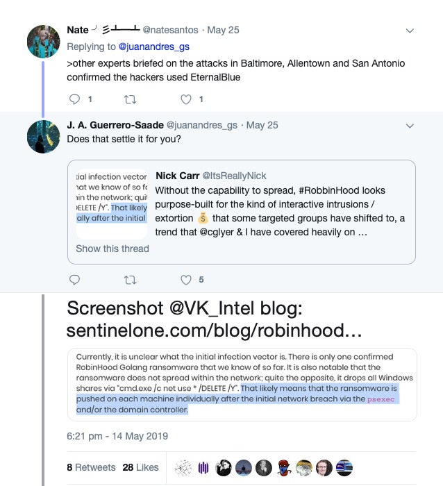Screen dimensions: 443x486
Task: Open the 6:21 pm - 14 May 2019 timestamp
Action: pos(117,436)
